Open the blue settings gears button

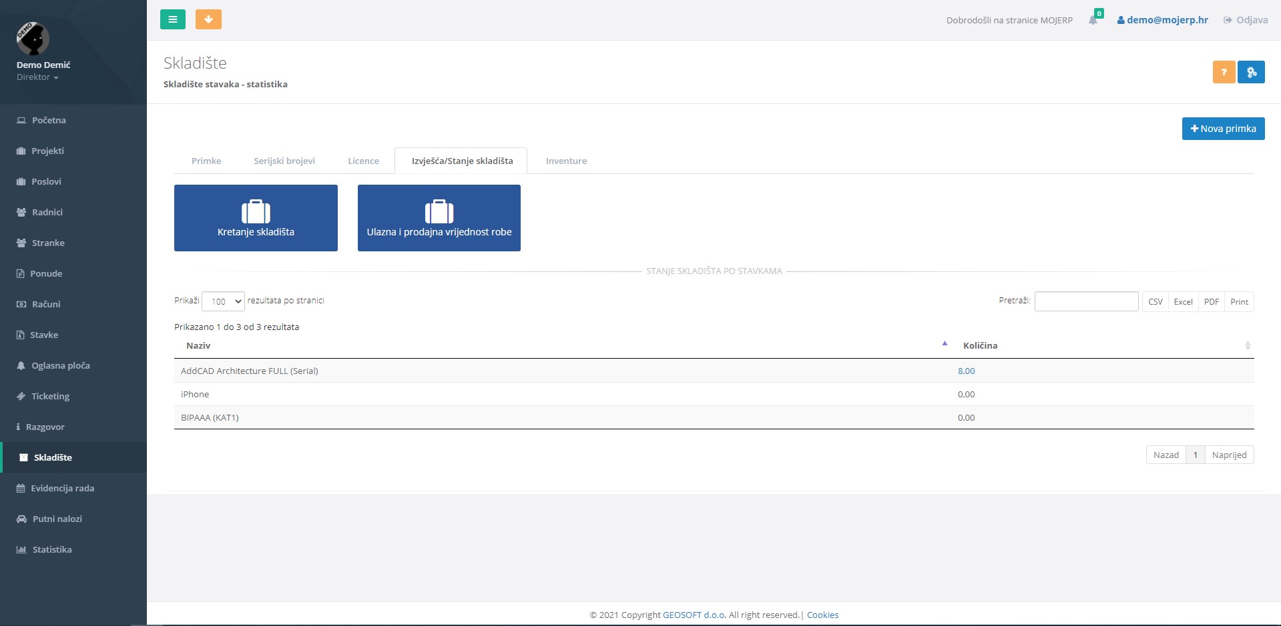click(x=1251, y=72)
